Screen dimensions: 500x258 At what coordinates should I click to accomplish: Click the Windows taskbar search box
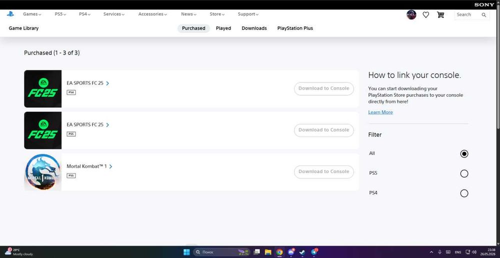[221, 253]
